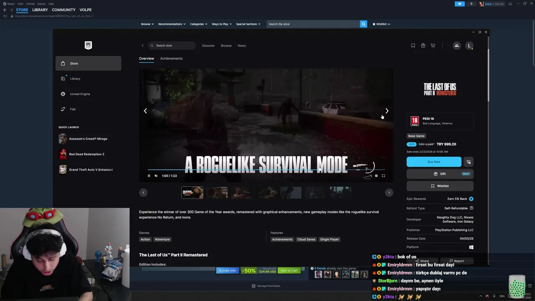Enter fullscreen on the trailer video

tap(383, 176)
